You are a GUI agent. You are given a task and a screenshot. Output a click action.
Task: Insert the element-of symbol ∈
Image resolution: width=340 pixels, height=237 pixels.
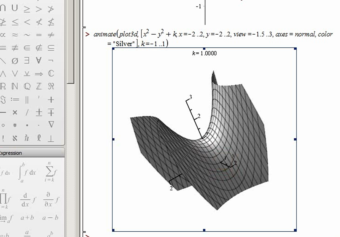coord(27,48)
